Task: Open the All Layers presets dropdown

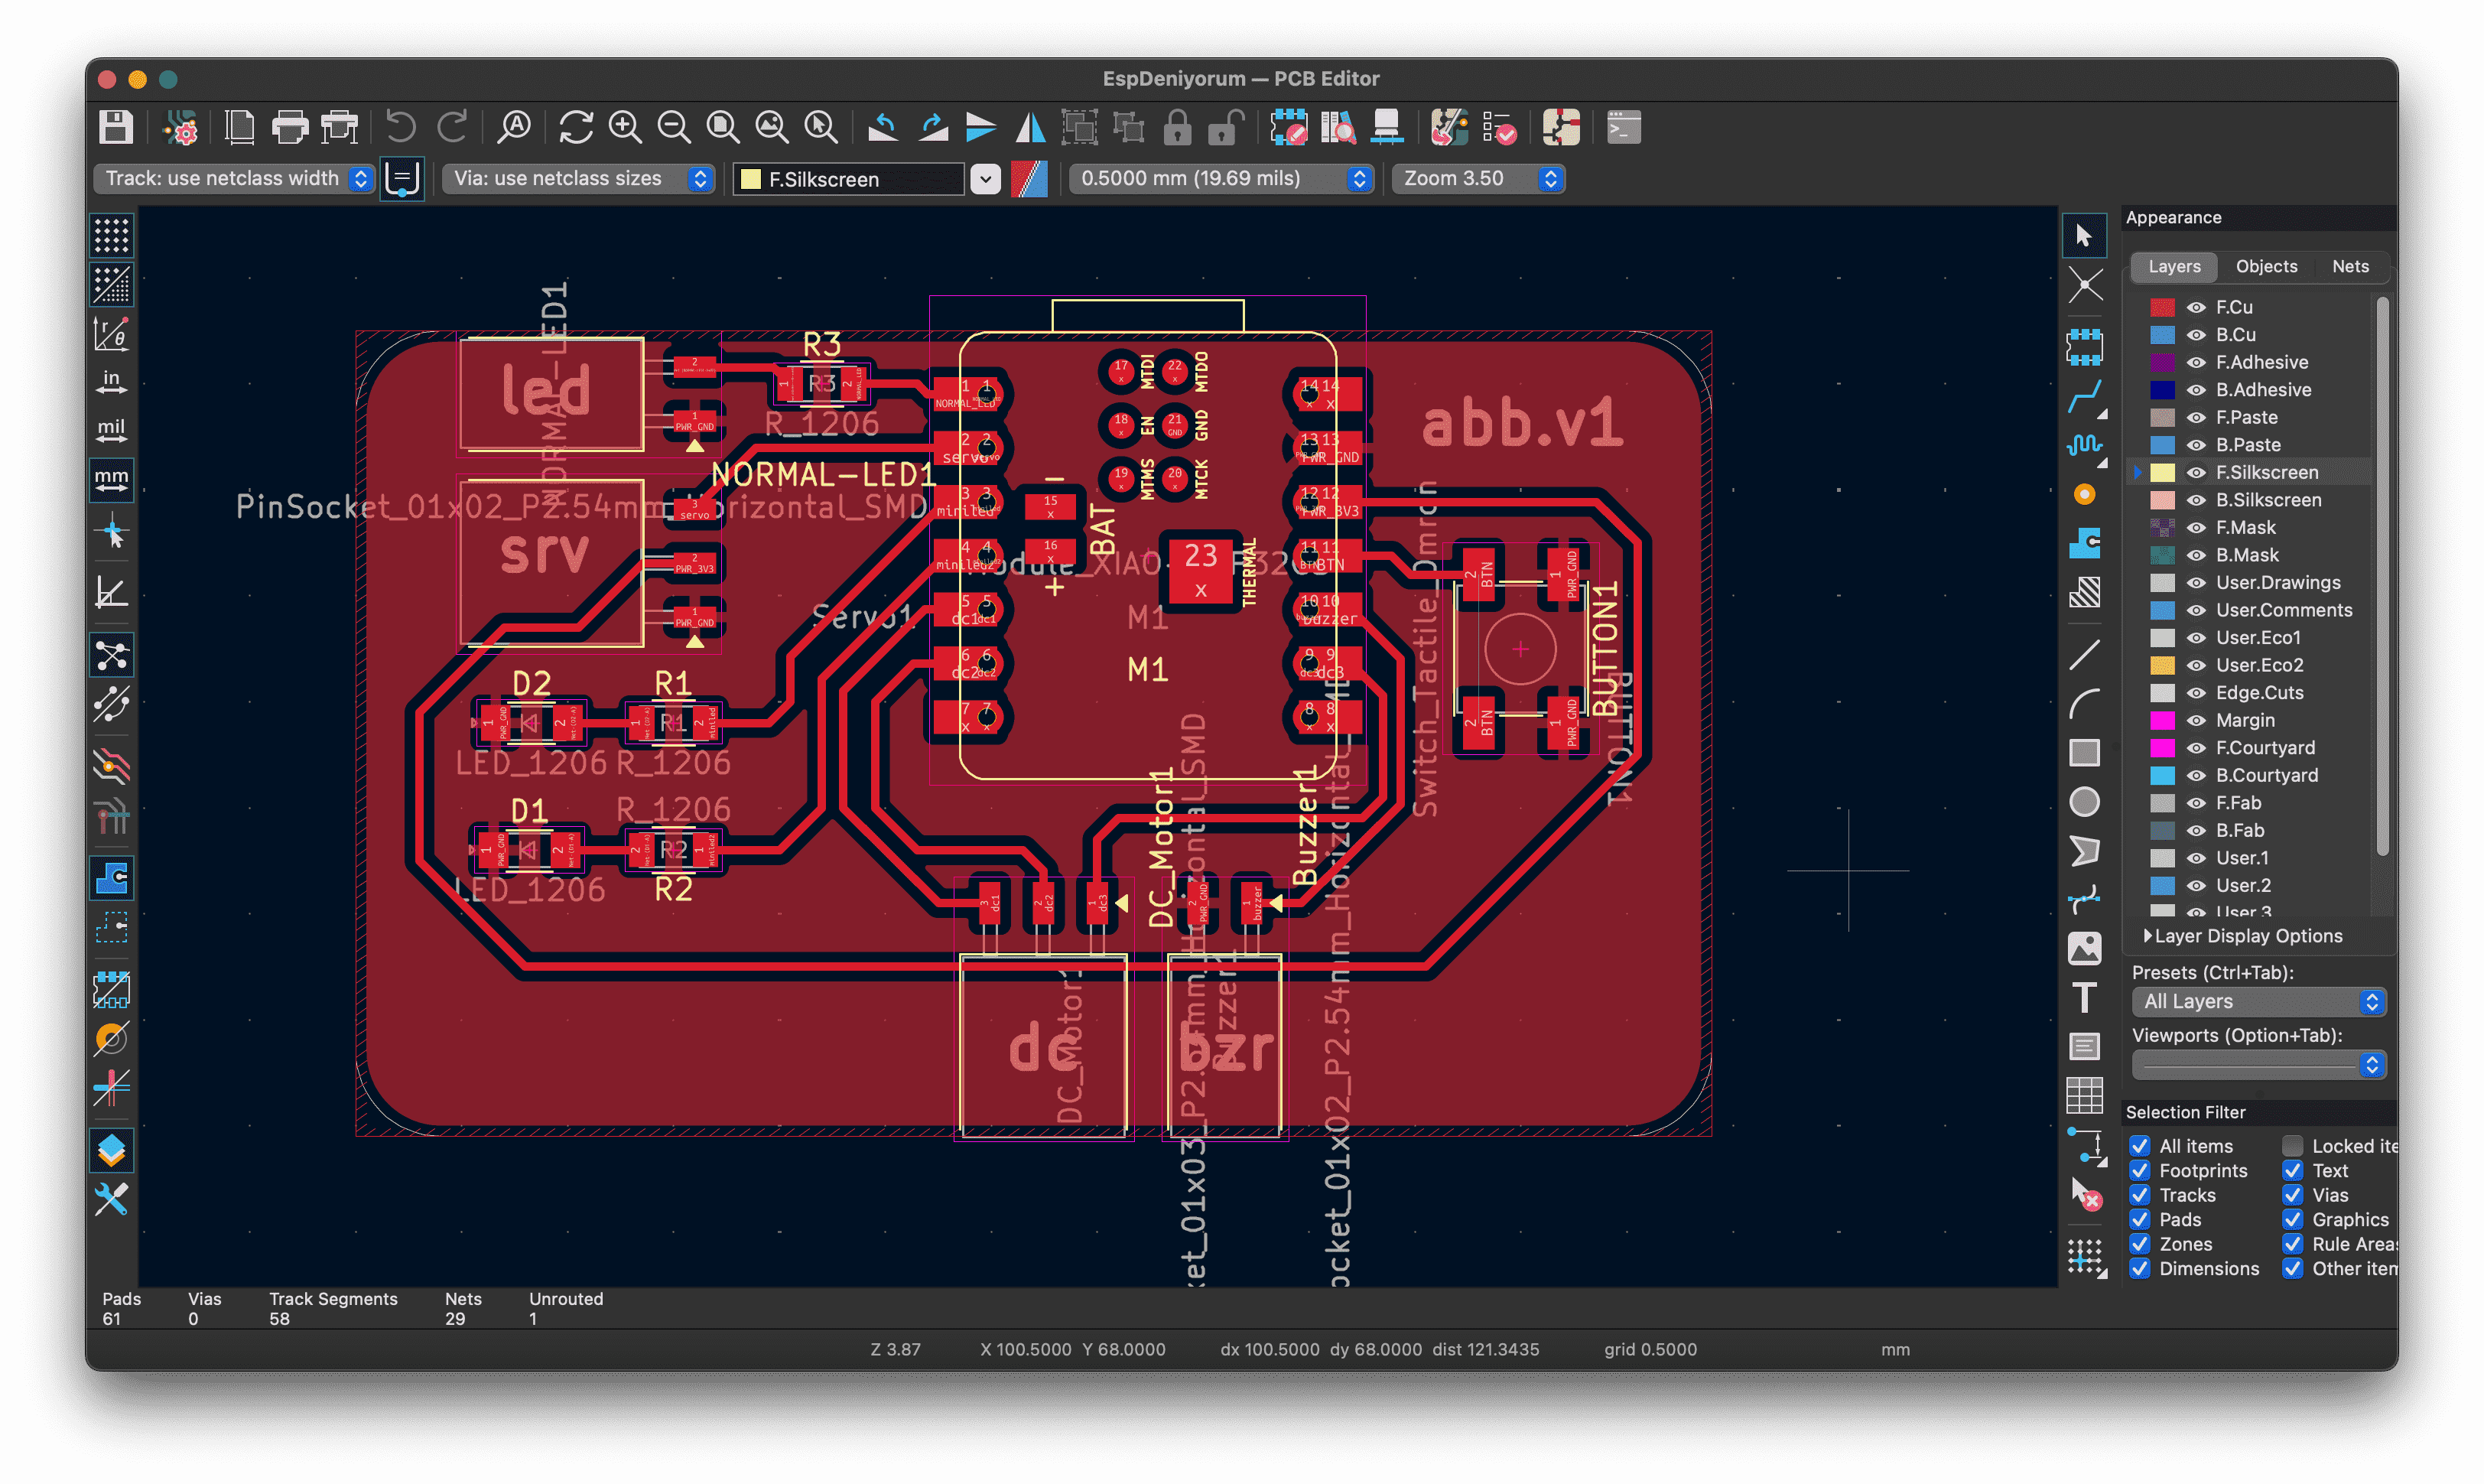Action: coord(2259,1002)
